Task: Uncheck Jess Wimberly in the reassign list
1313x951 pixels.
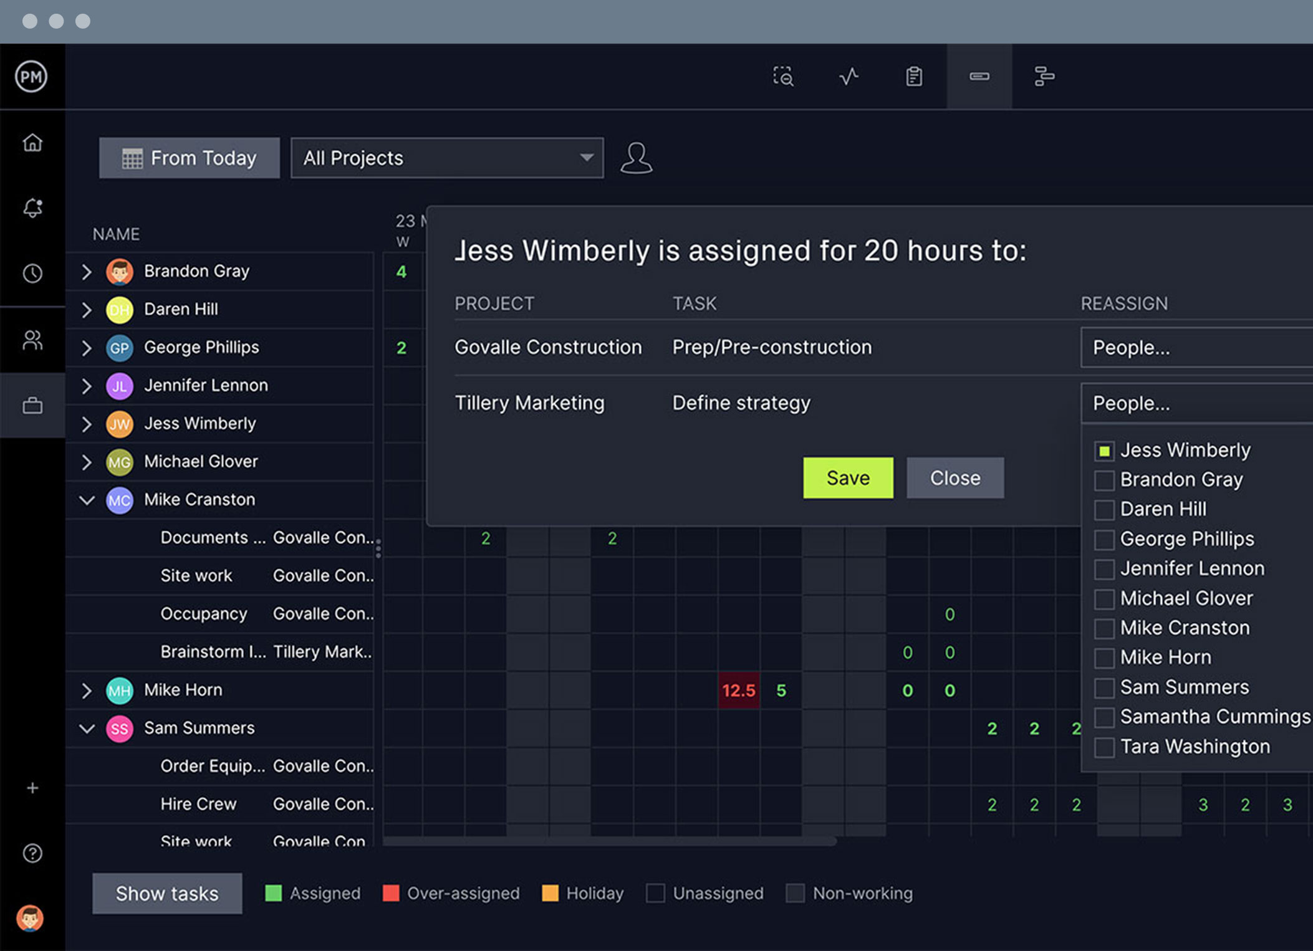Action: pos(1104,450)
